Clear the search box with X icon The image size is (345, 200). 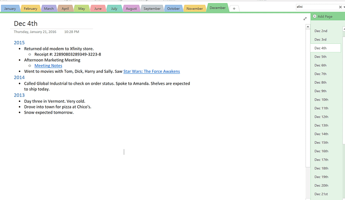click(340, 7)
